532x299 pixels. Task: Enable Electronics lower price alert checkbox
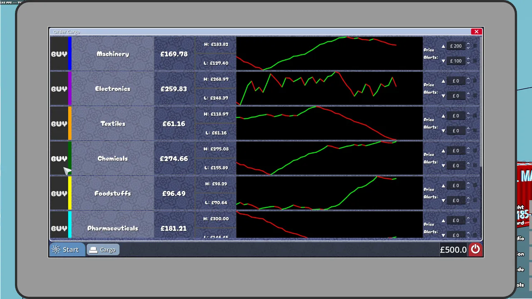(475, 96)
